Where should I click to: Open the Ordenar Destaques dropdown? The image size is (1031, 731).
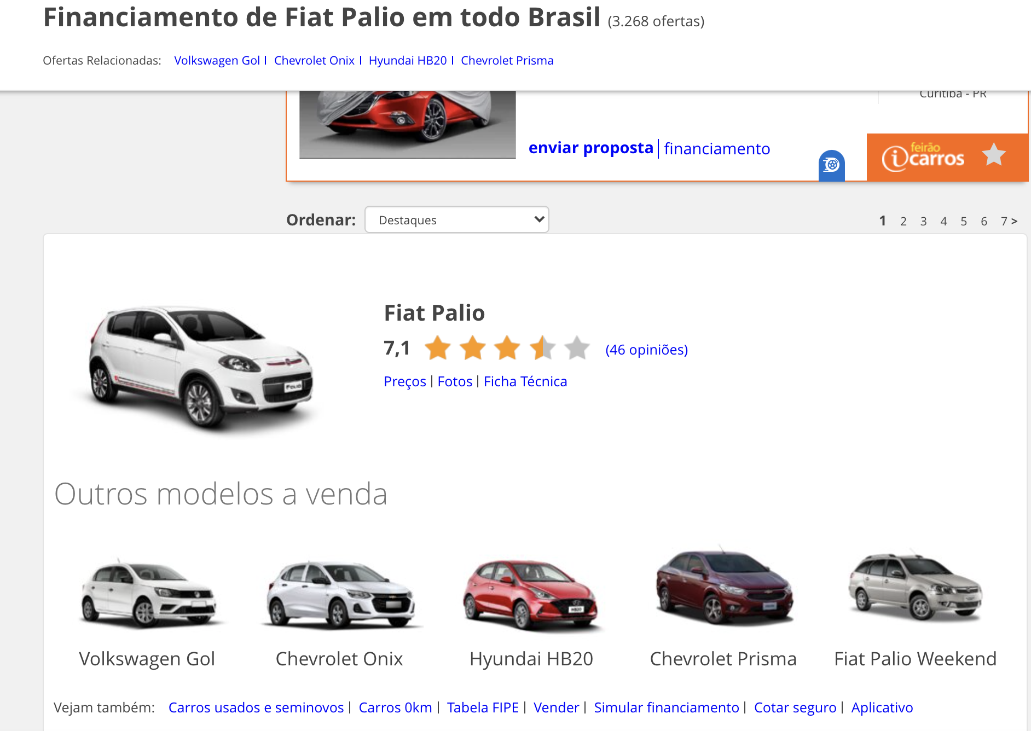click(456, 219)
